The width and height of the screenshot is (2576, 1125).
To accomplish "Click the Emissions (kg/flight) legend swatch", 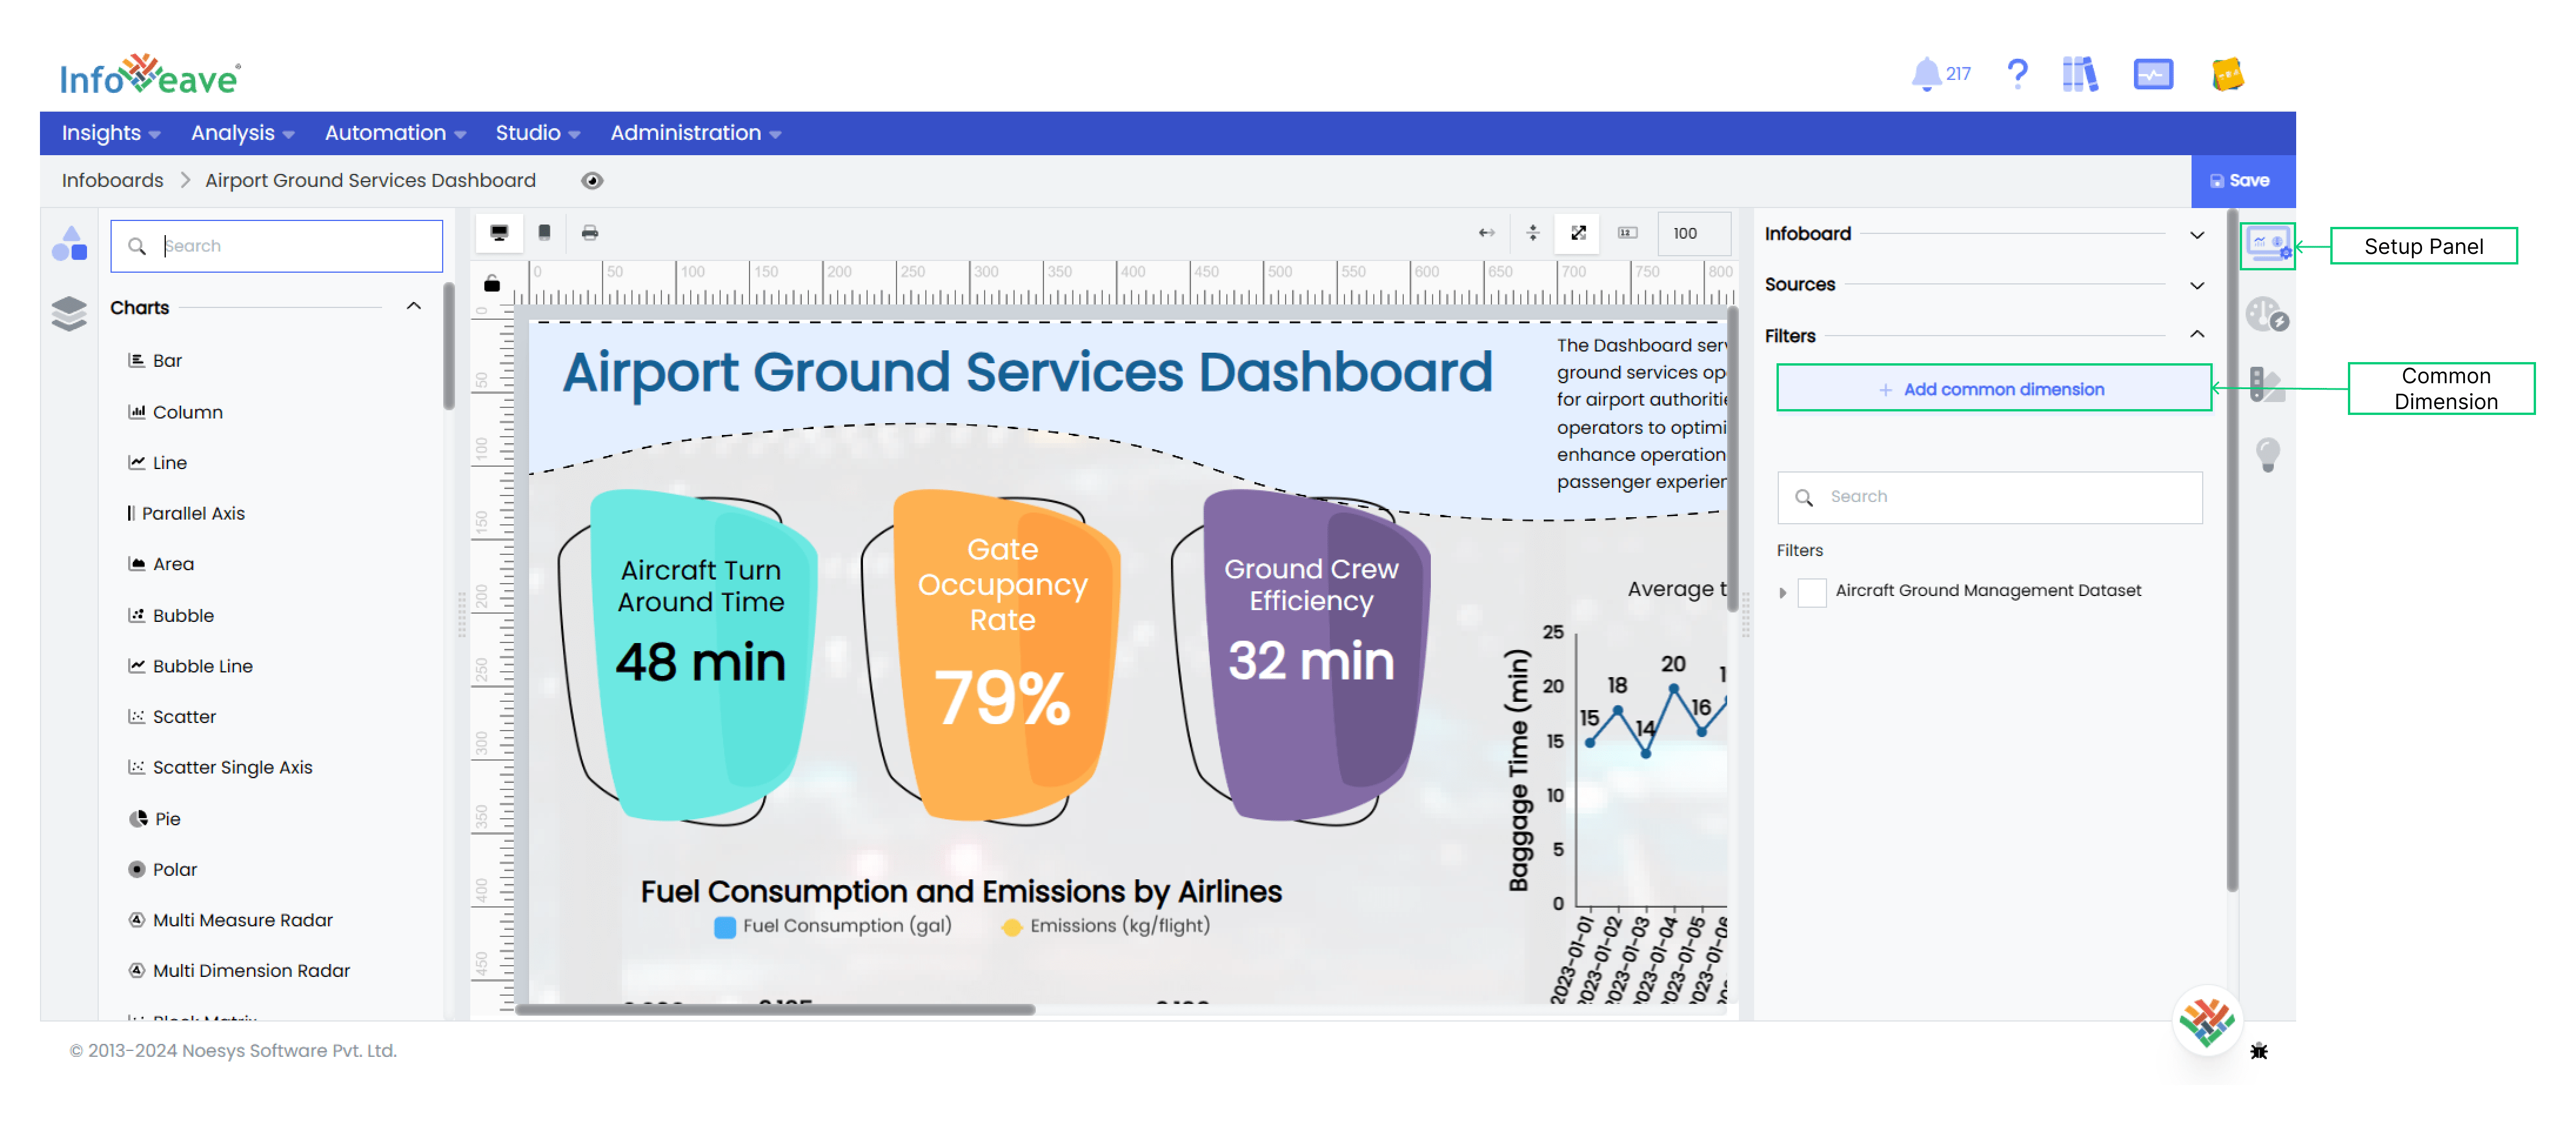I will pos(1011,927).
